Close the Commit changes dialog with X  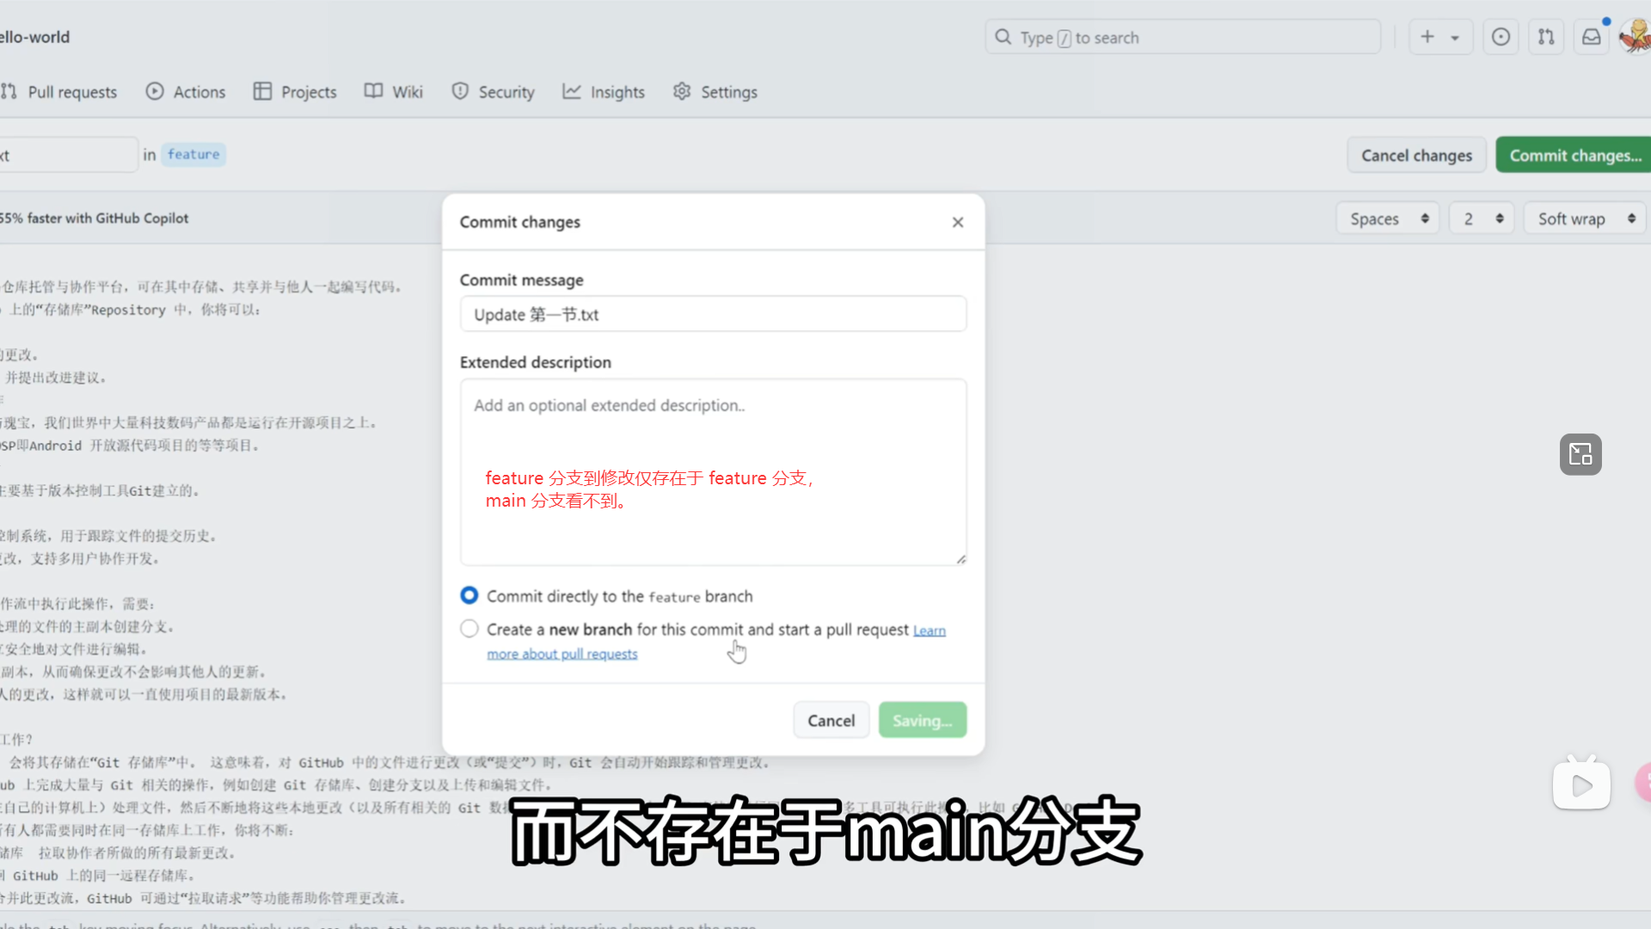click(958, 222)
